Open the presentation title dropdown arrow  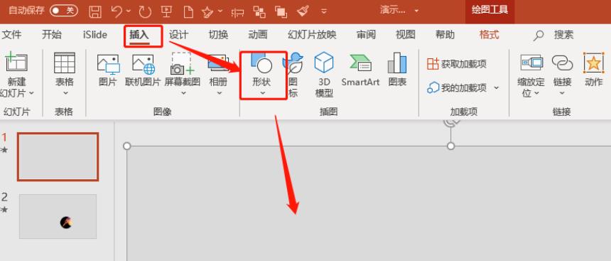pos(416,11)
